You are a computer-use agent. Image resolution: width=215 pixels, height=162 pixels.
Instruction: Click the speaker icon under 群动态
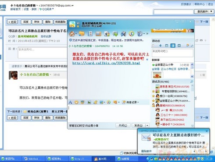(161, 46)
